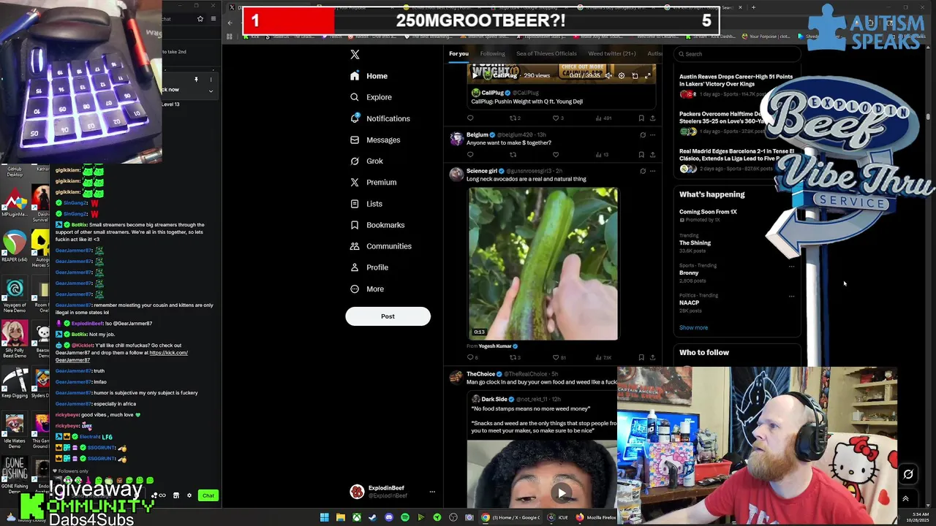Reply to Belgium post

(x=470, y=155)
